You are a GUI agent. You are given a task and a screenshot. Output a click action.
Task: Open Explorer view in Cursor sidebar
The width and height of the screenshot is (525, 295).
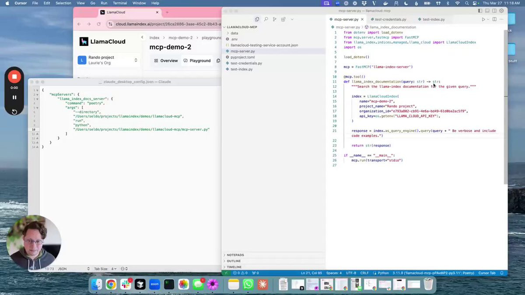pyautogui.click(x=257, y=19)
